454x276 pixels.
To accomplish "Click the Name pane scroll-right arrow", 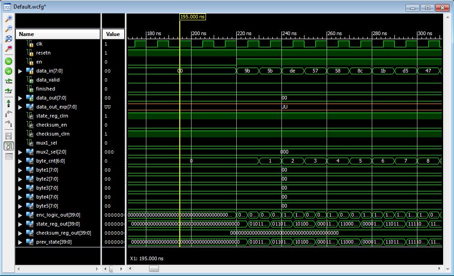I will [97, 269].
